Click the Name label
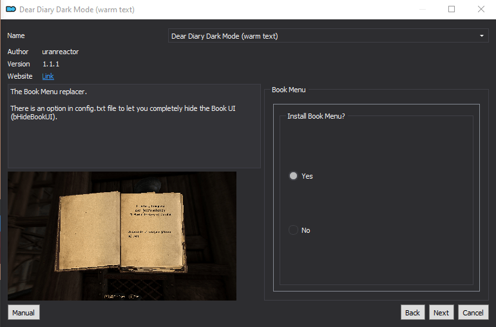The height and width of the screenshot is (327, 496). [x=16, y=35]
